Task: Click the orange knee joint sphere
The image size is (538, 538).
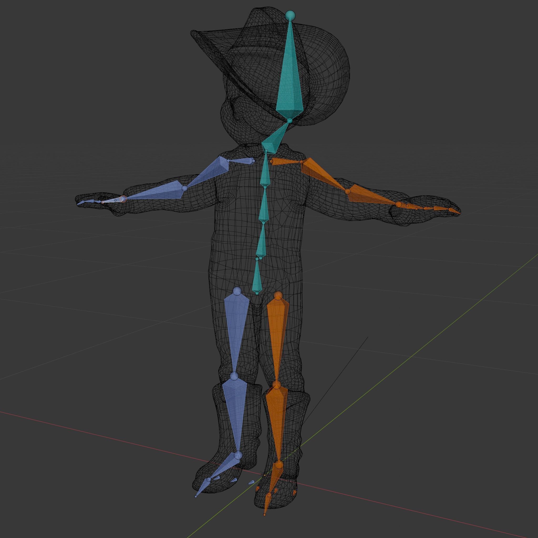Action: coord(277,385)
